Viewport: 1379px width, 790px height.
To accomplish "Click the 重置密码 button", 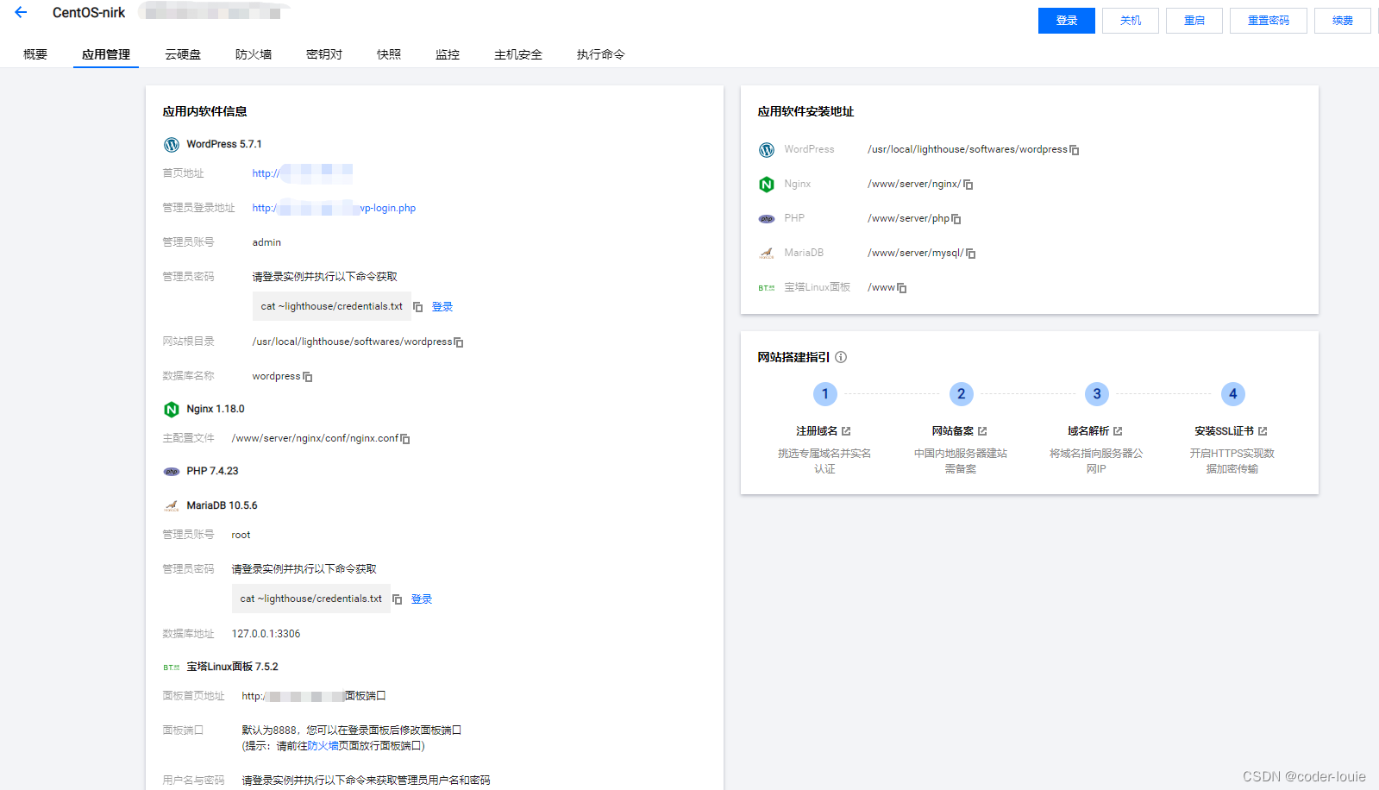I will point(1269,21).
